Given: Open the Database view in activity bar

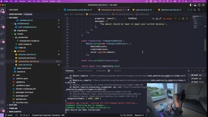Looking at the screenshot, I should 2,56.
